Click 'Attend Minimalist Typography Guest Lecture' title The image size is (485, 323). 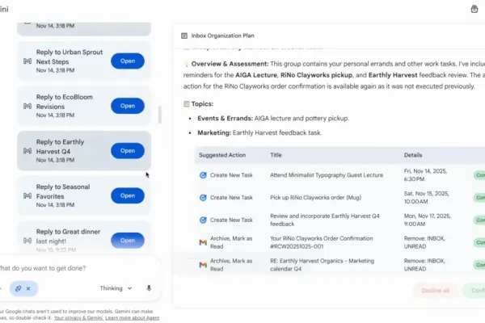[327, 175]
